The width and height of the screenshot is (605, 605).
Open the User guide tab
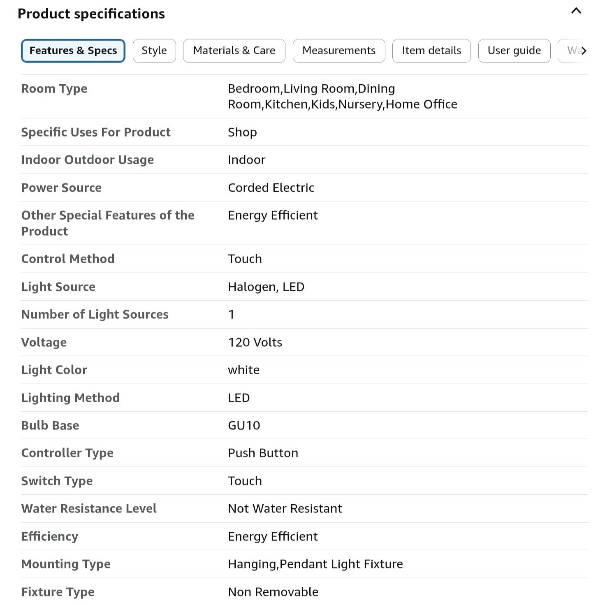514,51
